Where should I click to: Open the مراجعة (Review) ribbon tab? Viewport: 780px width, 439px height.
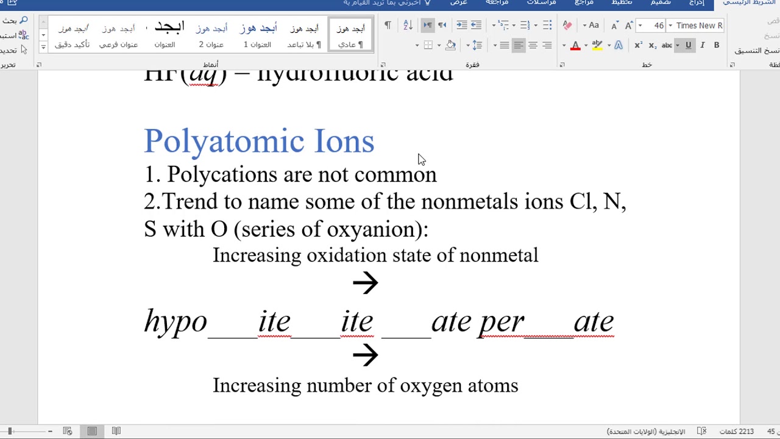[497, 3]
